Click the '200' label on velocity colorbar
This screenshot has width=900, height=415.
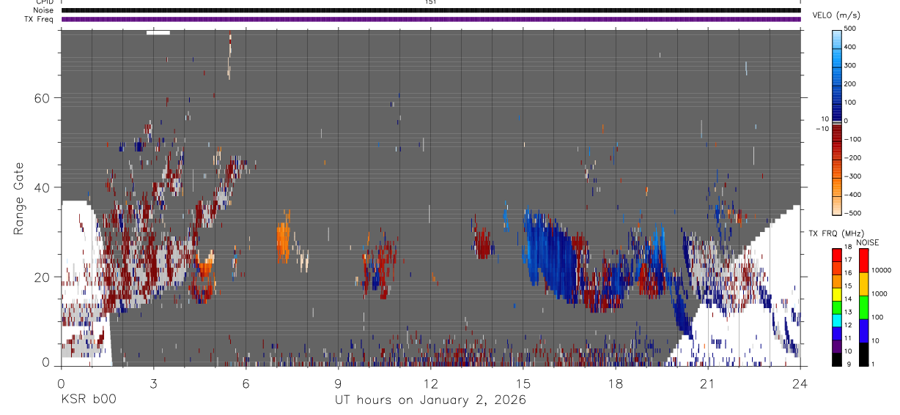(x=851, y=83)
